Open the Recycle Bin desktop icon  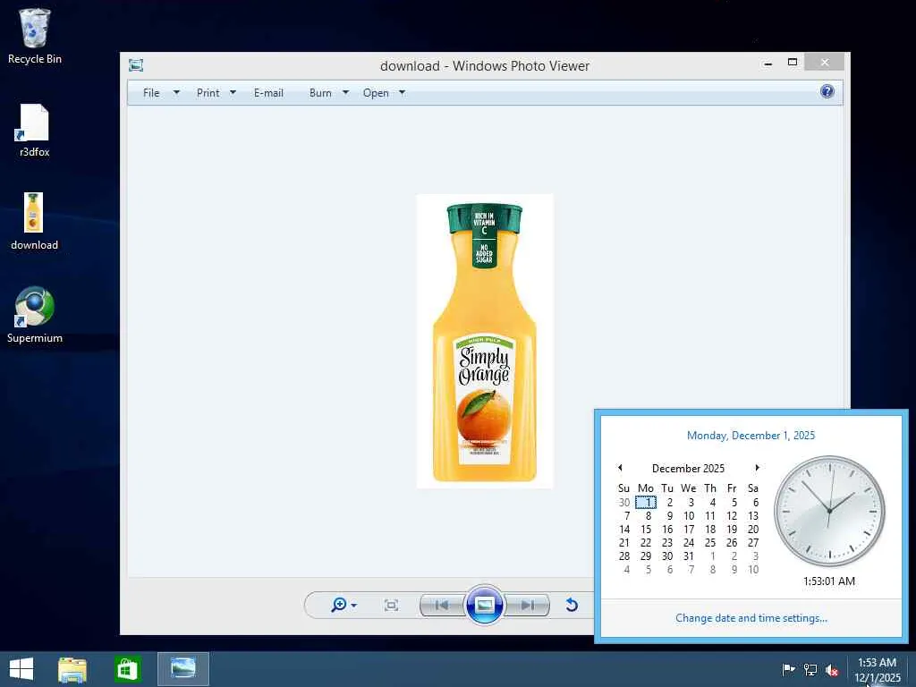click(35, 36)
